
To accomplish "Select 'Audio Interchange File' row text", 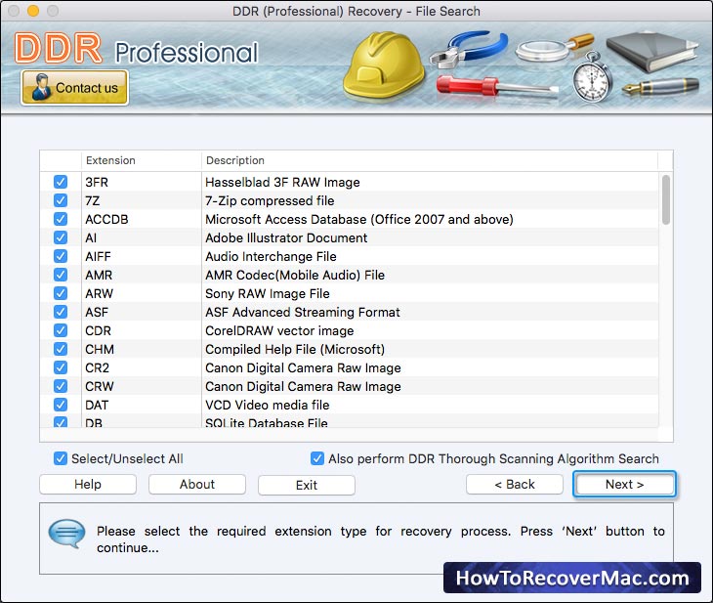I will [x=271, y=257].
